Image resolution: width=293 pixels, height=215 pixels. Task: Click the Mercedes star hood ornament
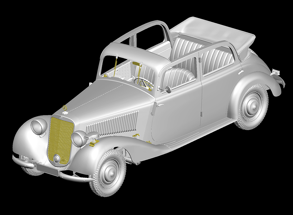(65, 108)
